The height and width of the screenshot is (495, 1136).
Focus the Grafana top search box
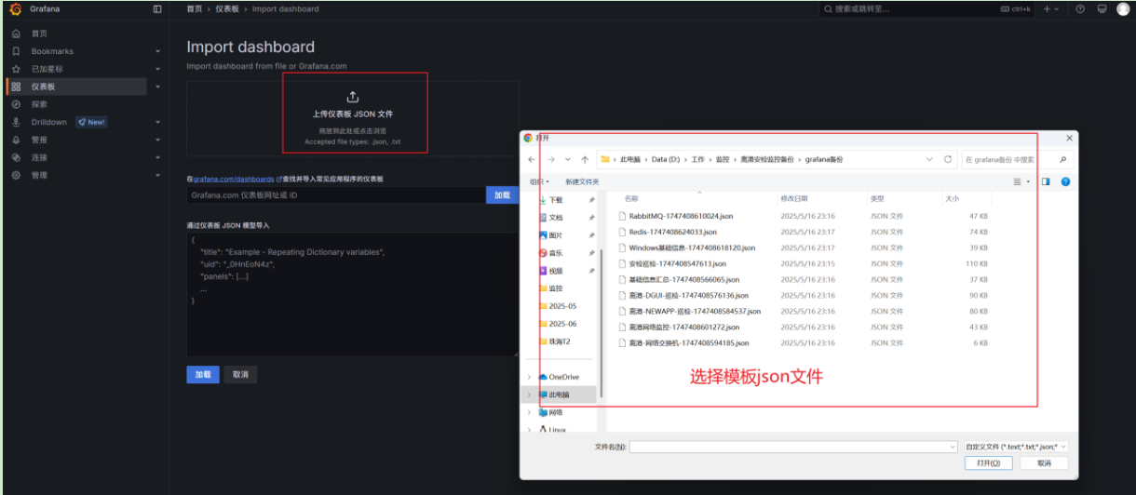coord(928,9)
